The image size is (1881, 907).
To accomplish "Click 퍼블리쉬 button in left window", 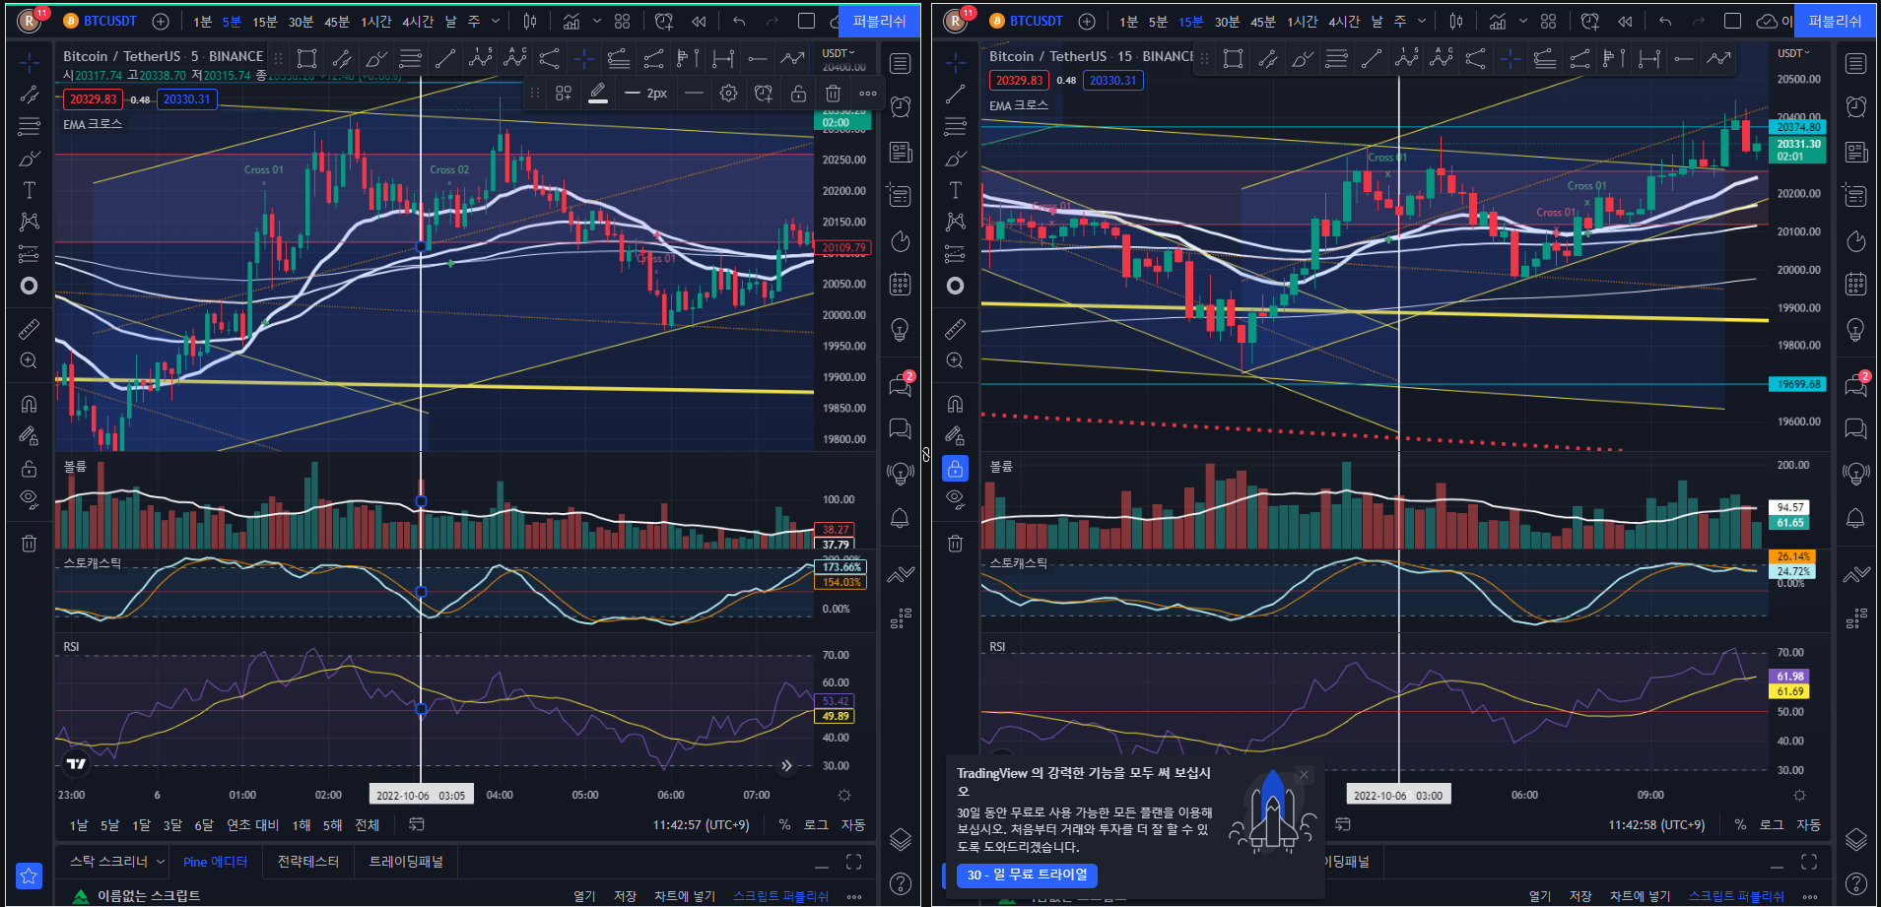I will pos(879,21).
